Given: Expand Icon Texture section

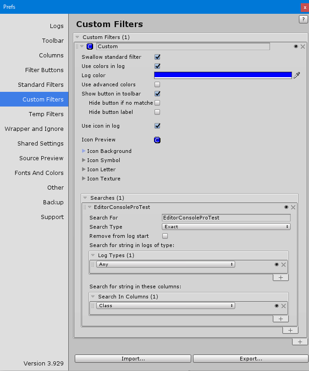Looking at the screenshot, I should pyautogui.click(x=83, y=179).
